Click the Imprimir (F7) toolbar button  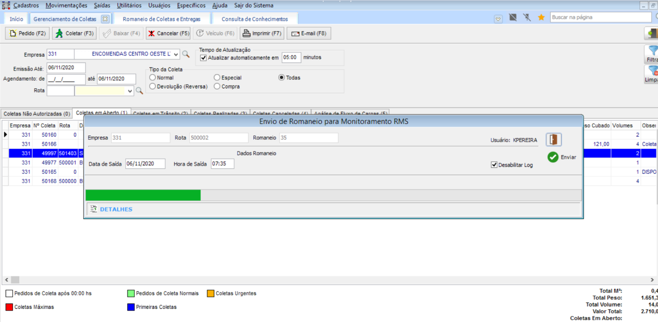(262, 33)
